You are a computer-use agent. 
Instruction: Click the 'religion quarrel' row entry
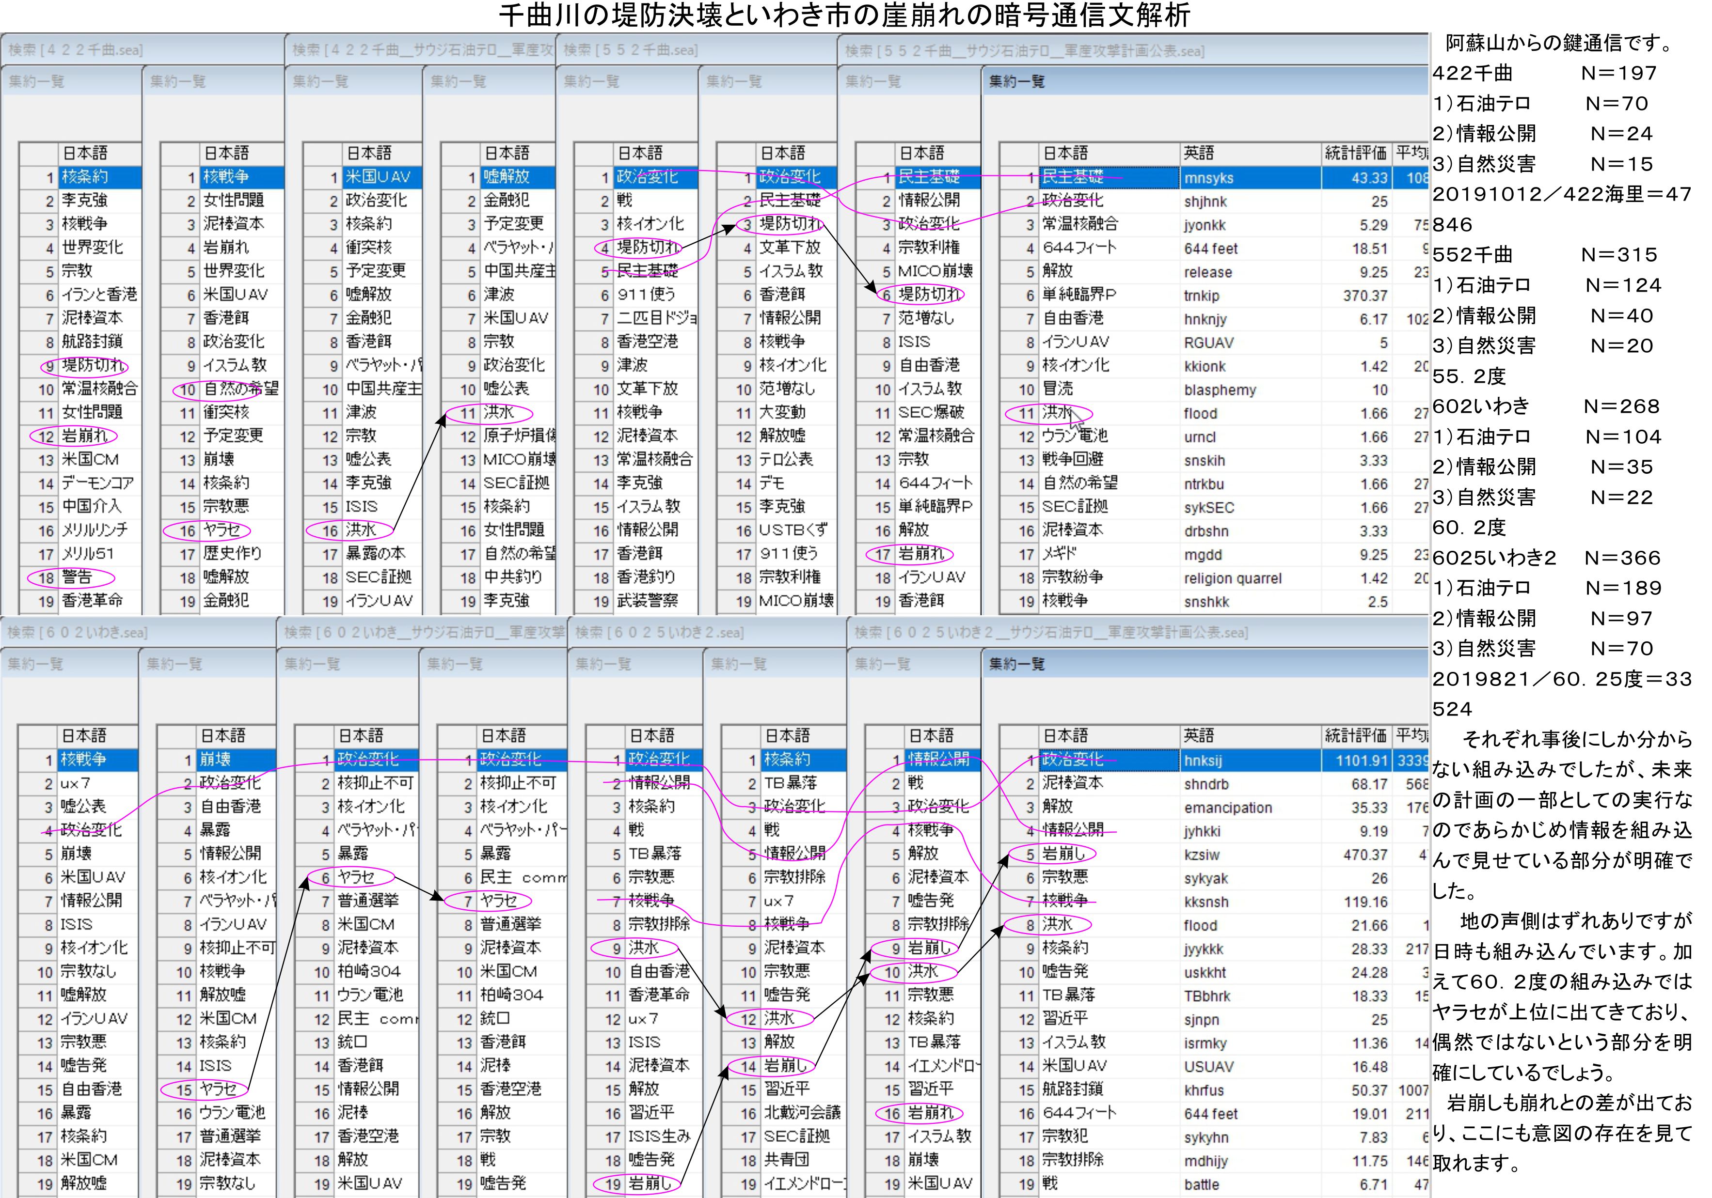pyautogui.click(x=1232, y=578)
